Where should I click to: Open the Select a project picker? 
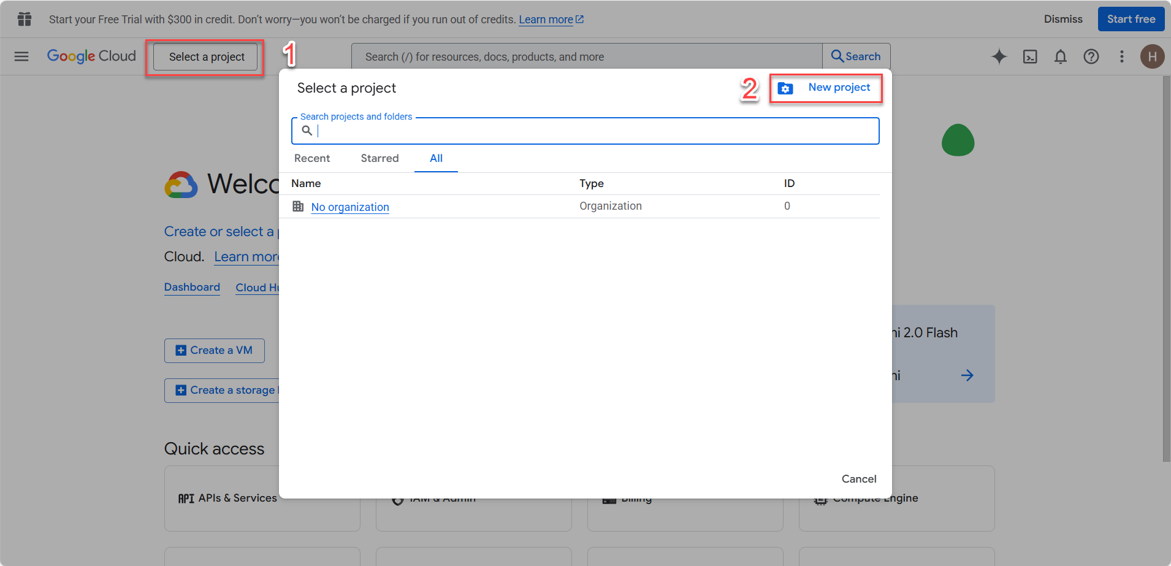pyautogui.click(x=207, y=57)
